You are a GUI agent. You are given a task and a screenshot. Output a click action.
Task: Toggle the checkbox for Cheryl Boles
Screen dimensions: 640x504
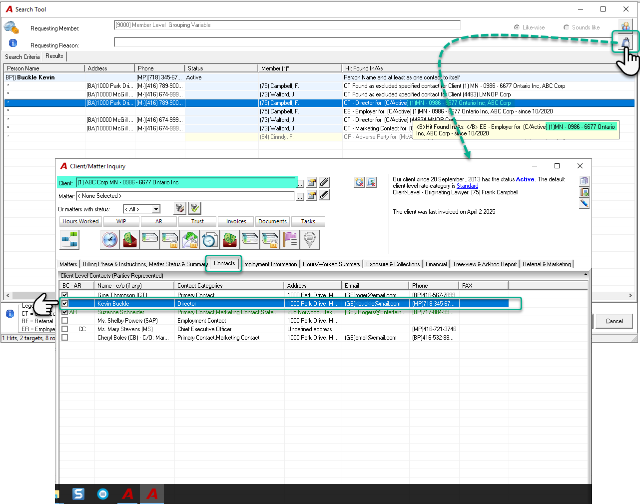(x=64, y=337)
